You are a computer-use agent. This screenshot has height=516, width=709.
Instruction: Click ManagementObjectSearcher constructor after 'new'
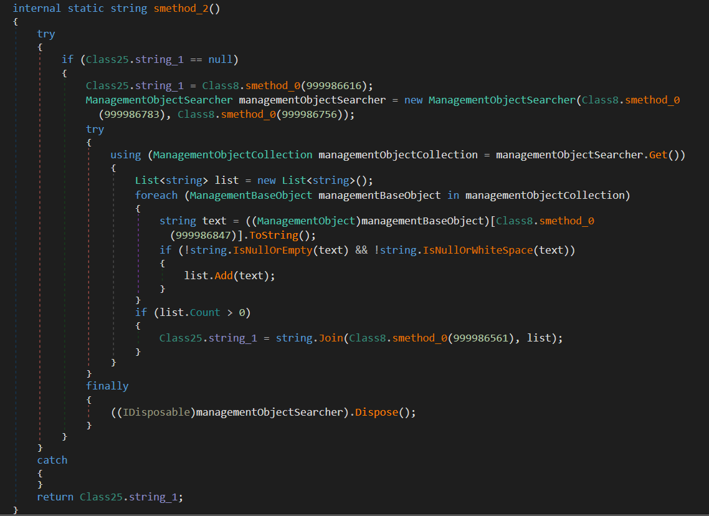point(502,100)
